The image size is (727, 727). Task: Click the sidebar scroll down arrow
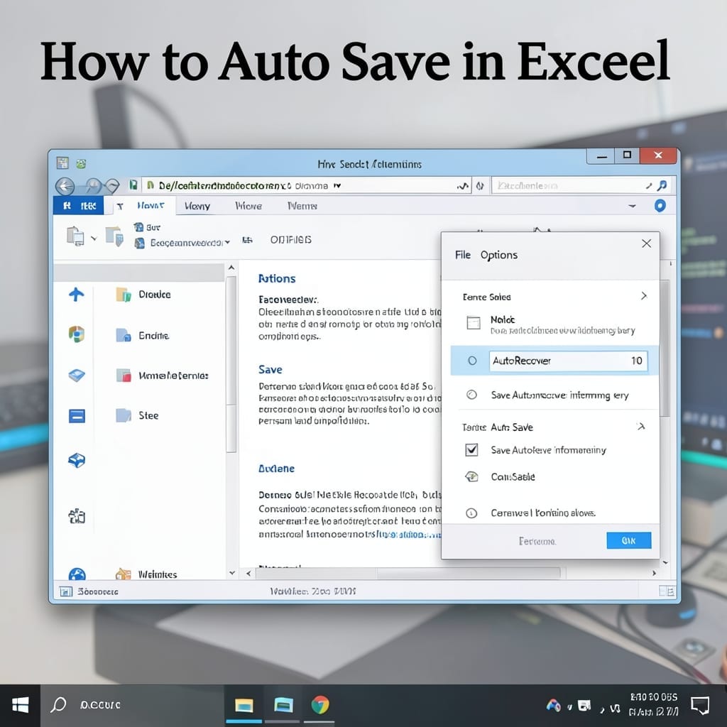coord(232,573)
